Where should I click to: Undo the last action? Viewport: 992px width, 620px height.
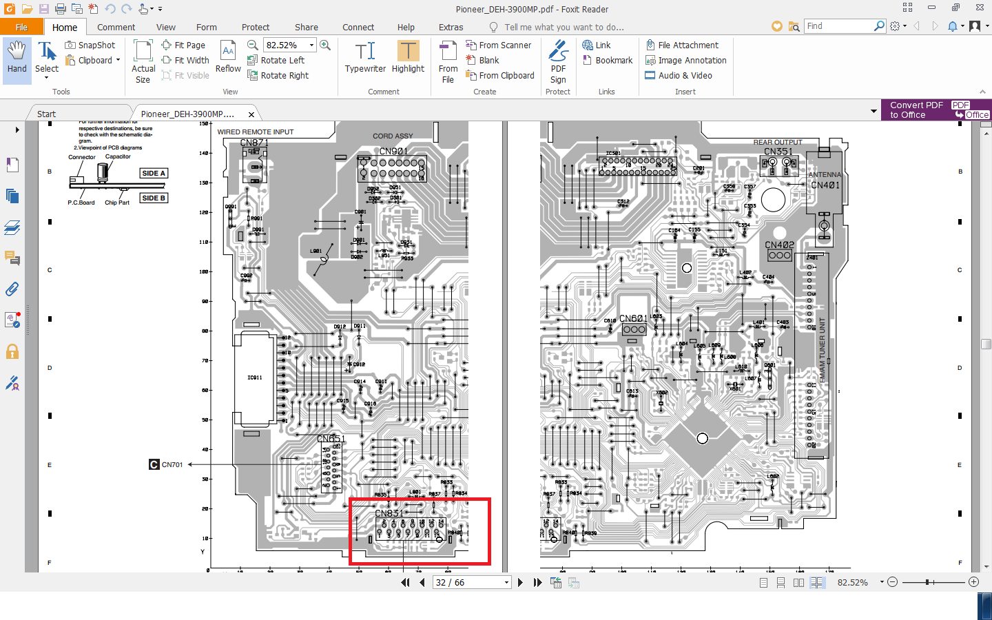pyautogui.click(x=110, y=9)
